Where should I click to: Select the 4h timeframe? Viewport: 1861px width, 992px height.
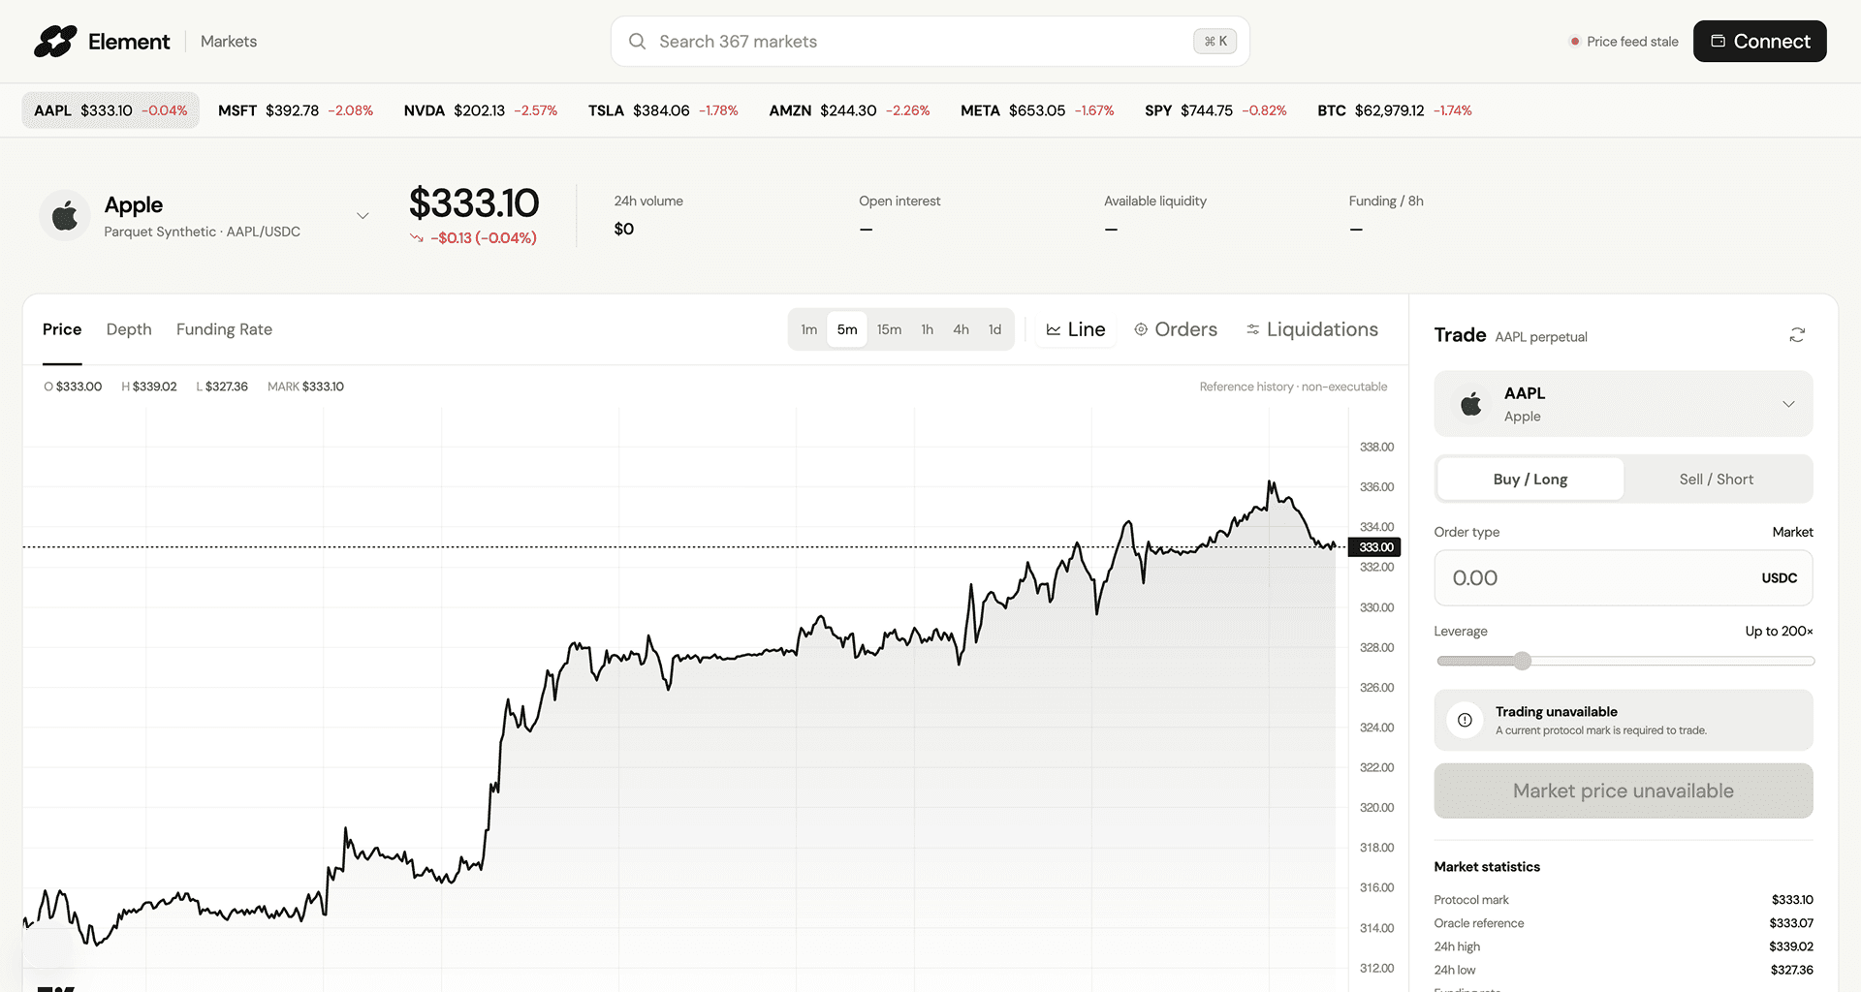[961, 330]
